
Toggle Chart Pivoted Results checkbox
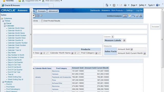pyautogui.click(x=42, y=21)
